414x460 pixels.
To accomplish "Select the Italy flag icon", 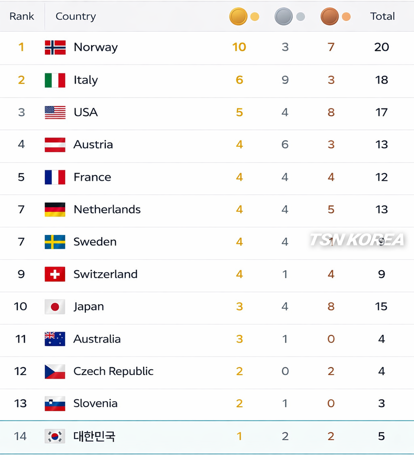I will 55,80.
